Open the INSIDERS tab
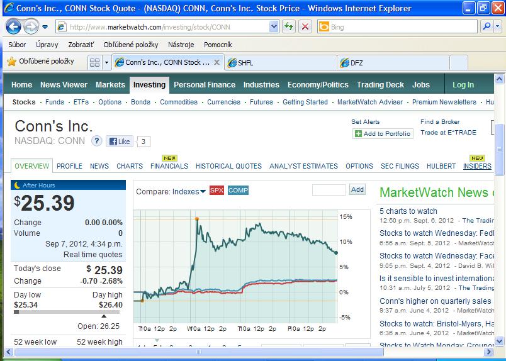The image size is (506, 361). [477, 166]
